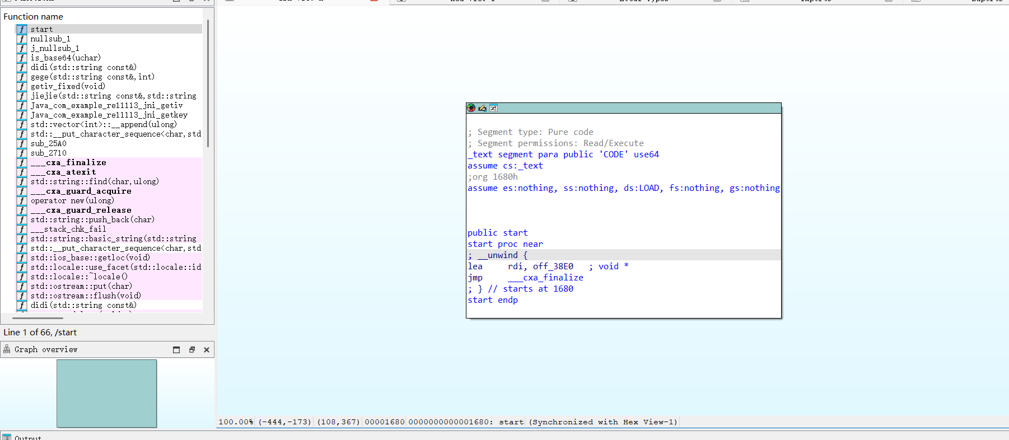Click the group nodes icon in node header
Screen dimensions: 1009x440
493,108
